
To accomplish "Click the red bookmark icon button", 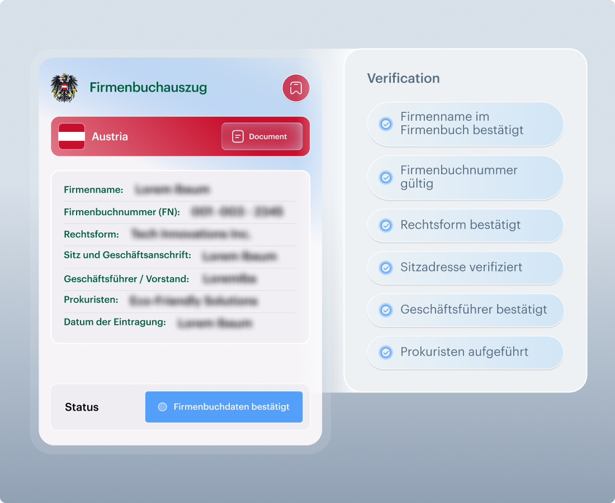I will coord(296,88).
